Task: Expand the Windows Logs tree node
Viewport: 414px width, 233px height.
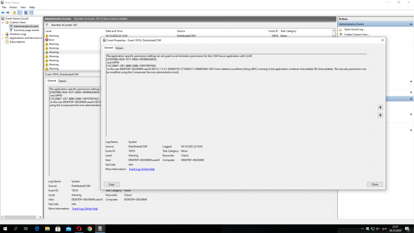Action: click(3, 34)
